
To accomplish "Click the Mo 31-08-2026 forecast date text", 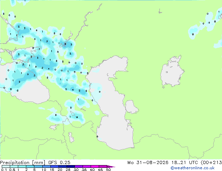I will [x=148, y=163].
